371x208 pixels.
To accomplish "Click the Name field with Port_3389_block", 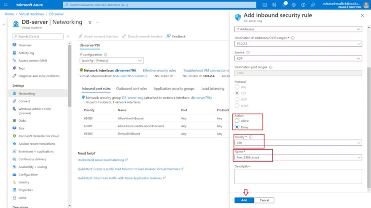I will coord(298,157).
